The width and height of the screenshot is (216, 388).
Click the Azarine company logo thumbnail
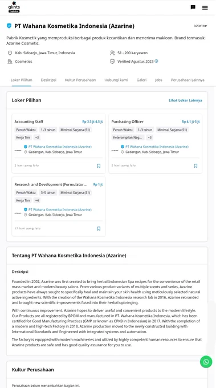[200, 26]
